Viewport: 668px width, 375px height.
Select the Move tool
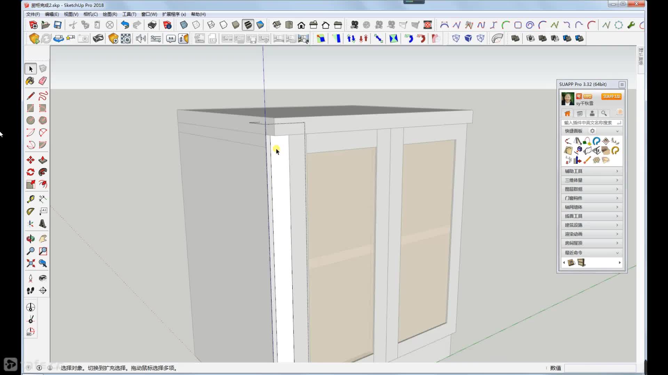coord(31,160)
